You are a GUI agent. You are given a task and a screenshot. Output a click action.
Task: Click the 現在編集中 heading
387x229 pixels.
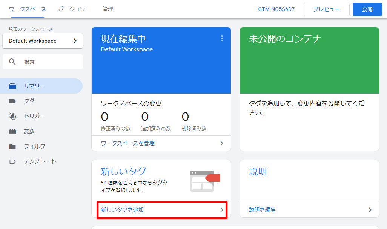pyautogui.click(x=123, y=39)
